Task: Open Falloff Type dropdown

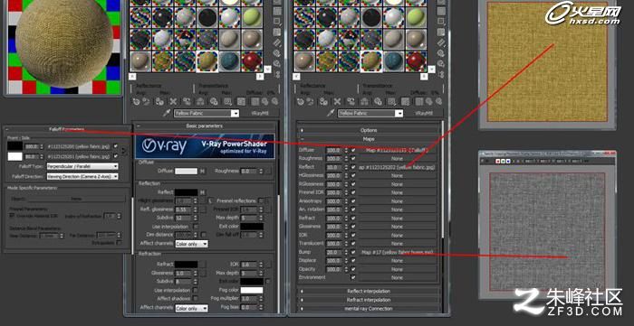Action: click(x=82, y=166)
